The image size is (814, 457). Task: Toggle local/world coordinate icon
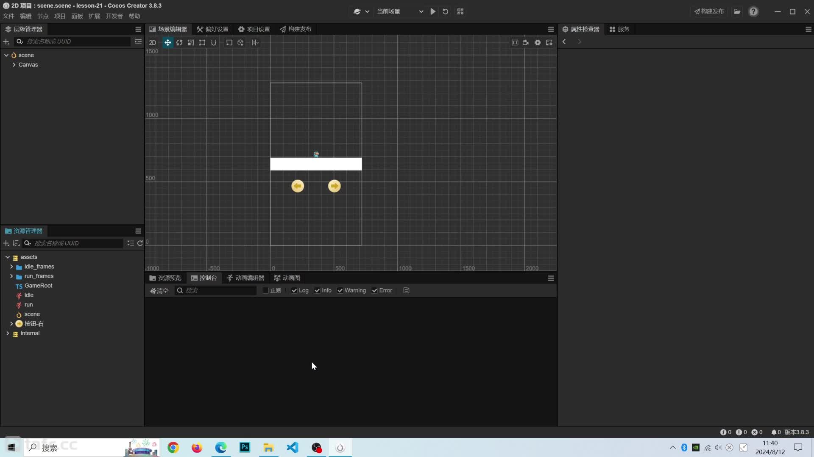(x=240, y=43)
